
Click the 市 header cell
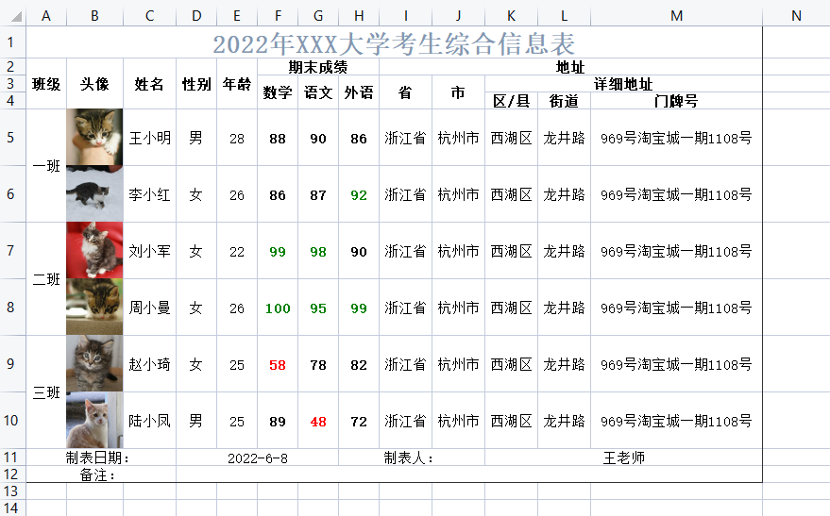(x=458, y=92)
